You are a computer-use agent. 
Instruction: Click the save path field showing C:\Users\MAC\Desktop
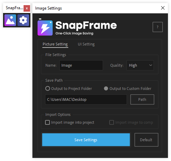pyautogui.click(x=86, y=99)
